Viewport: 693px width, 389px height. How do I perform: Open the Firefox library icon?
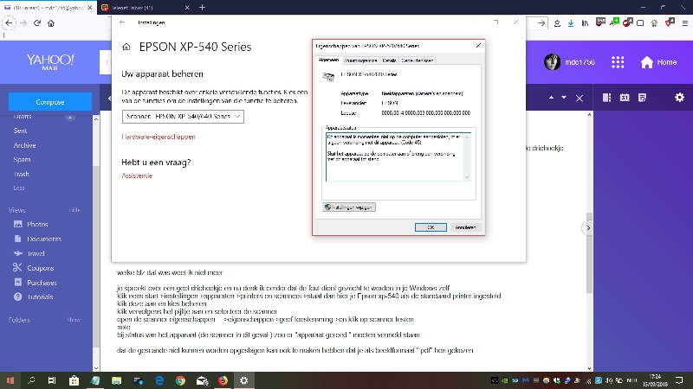585,23
